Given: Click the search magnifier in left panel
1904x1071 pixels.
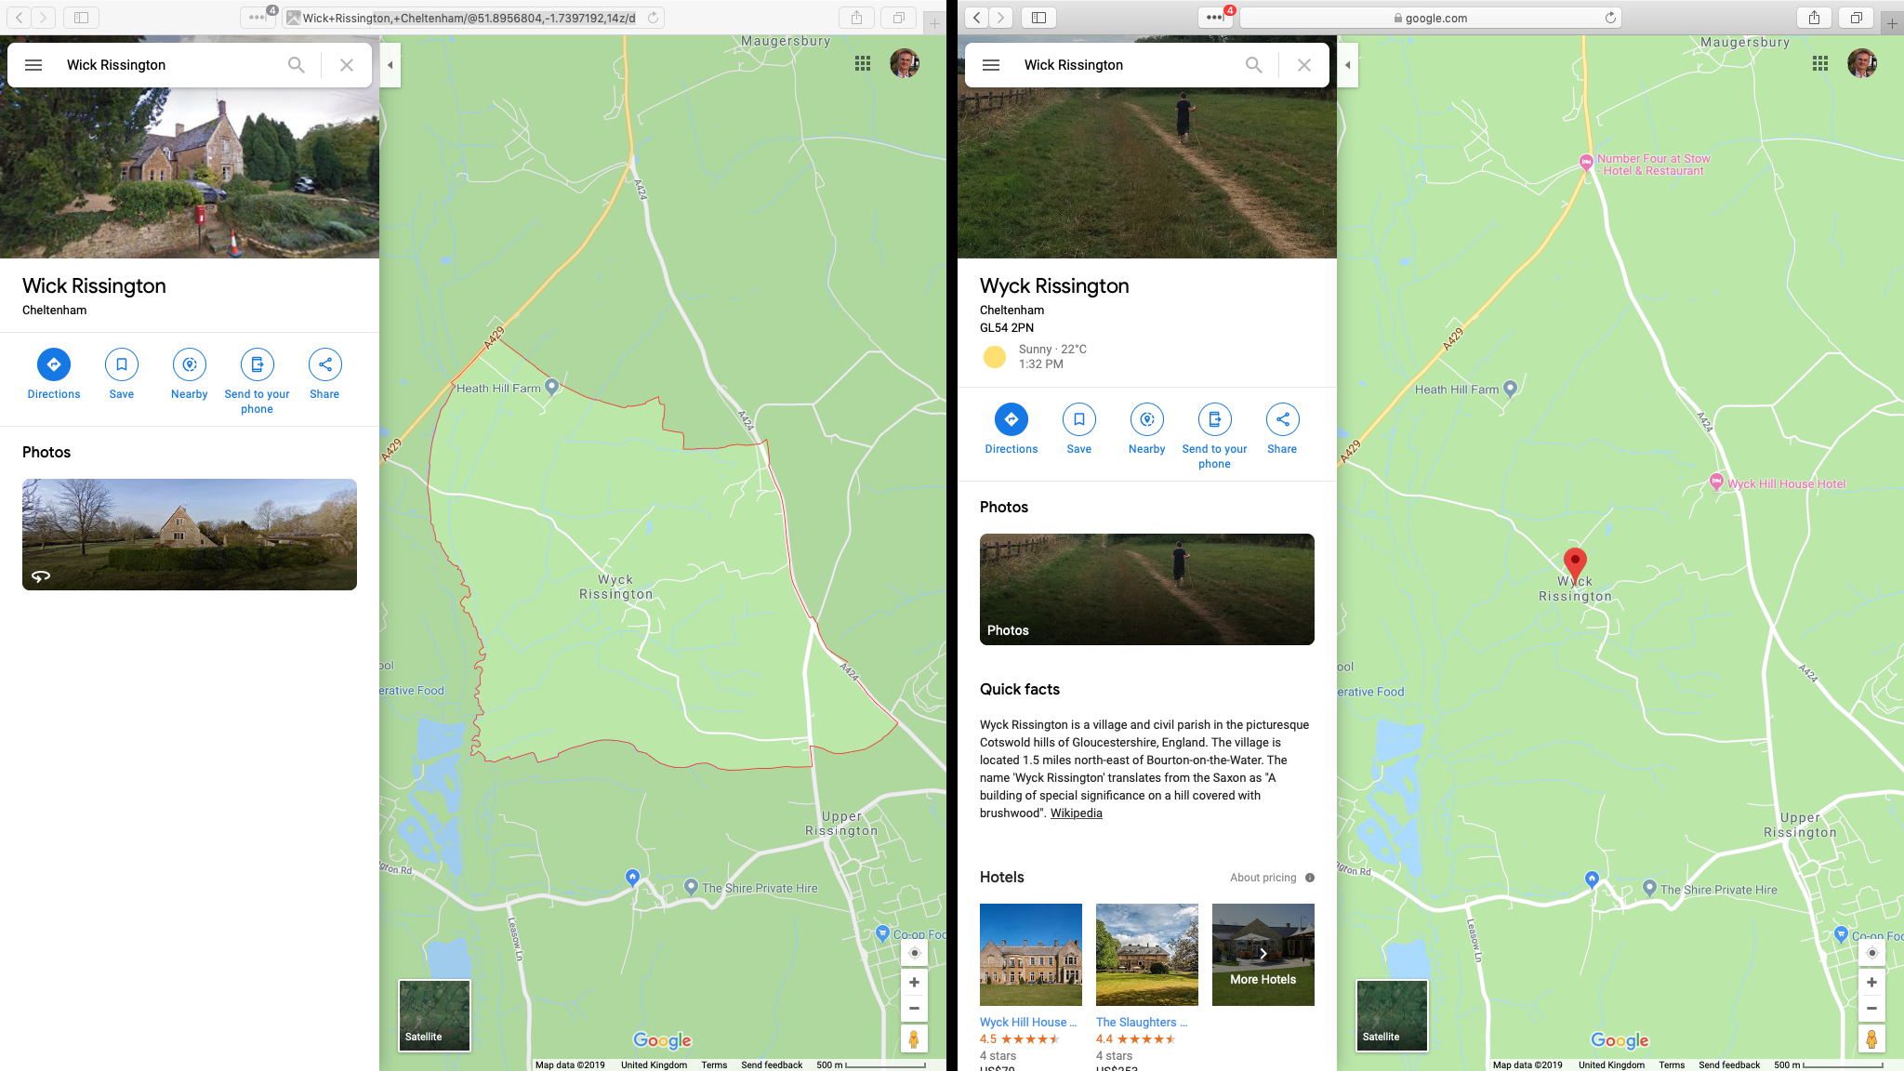Looking at the screenshot, I should [x=296, y=64].
